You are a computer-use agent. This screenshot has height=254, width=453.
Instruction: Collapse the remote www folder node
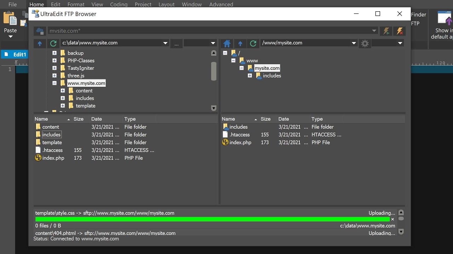pos(233,61)
